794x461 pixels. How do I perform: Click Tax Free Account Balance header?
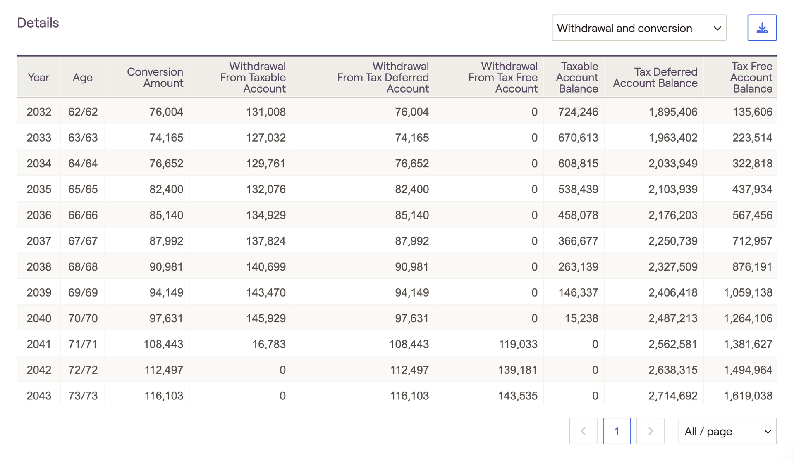(751, 77)
